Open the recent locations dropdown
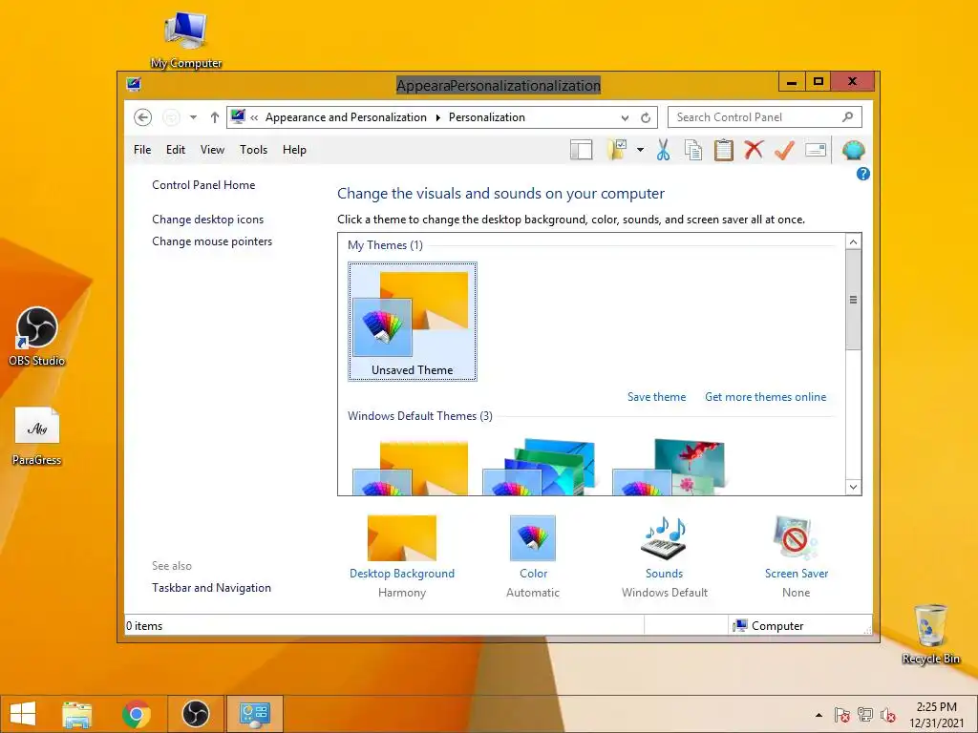The width and height of the screenshot is (978, 733). (x=193, y=117)
